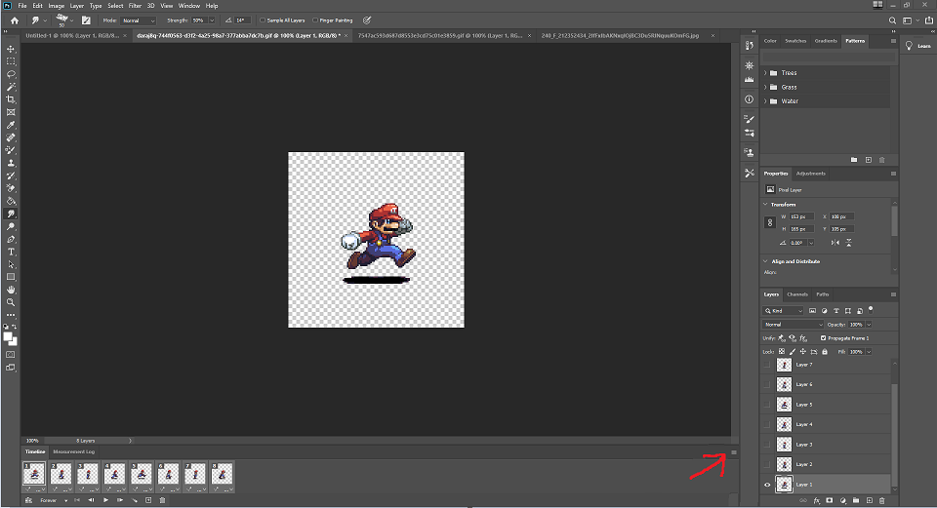Duplicate the selected timeline frame

(148, 500)
